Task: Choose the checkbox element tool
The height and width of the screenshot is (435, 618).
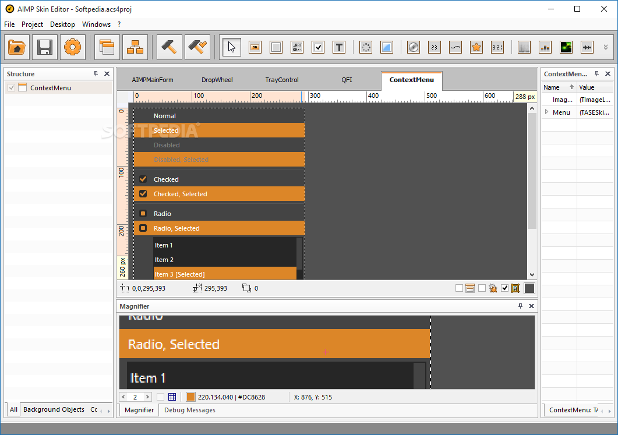Action: [318, 48]
